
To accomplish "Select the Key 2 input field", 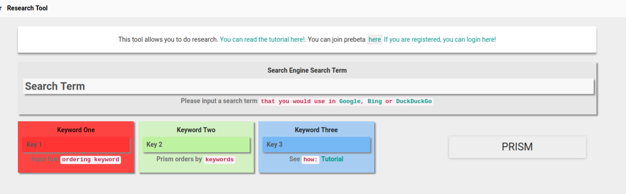I will [x=196, y=145].
